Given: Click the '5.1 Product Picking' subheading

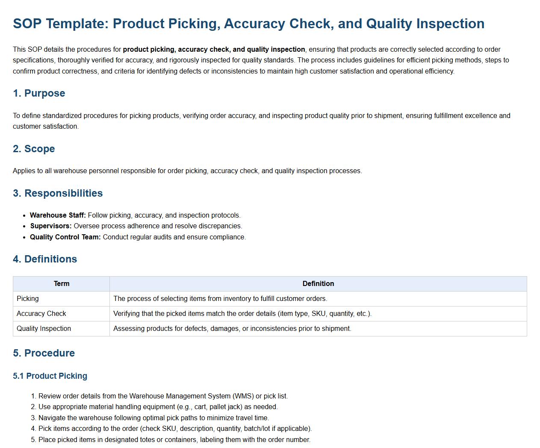Looking at the screenshot, I should click(50, 376).
